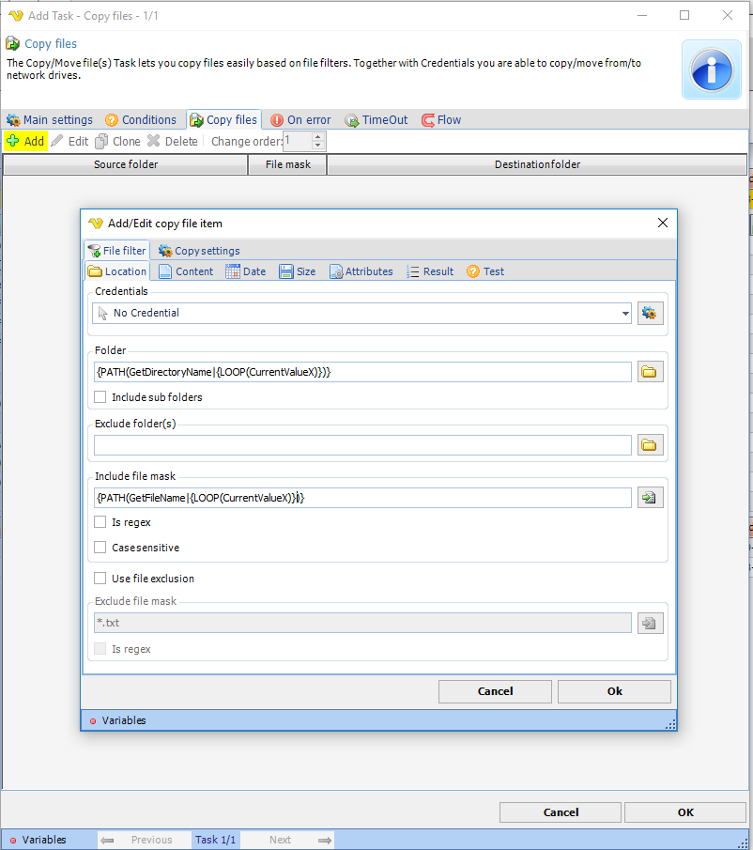Expand the Credentials dropdown
753x850 pixels.
625,314
